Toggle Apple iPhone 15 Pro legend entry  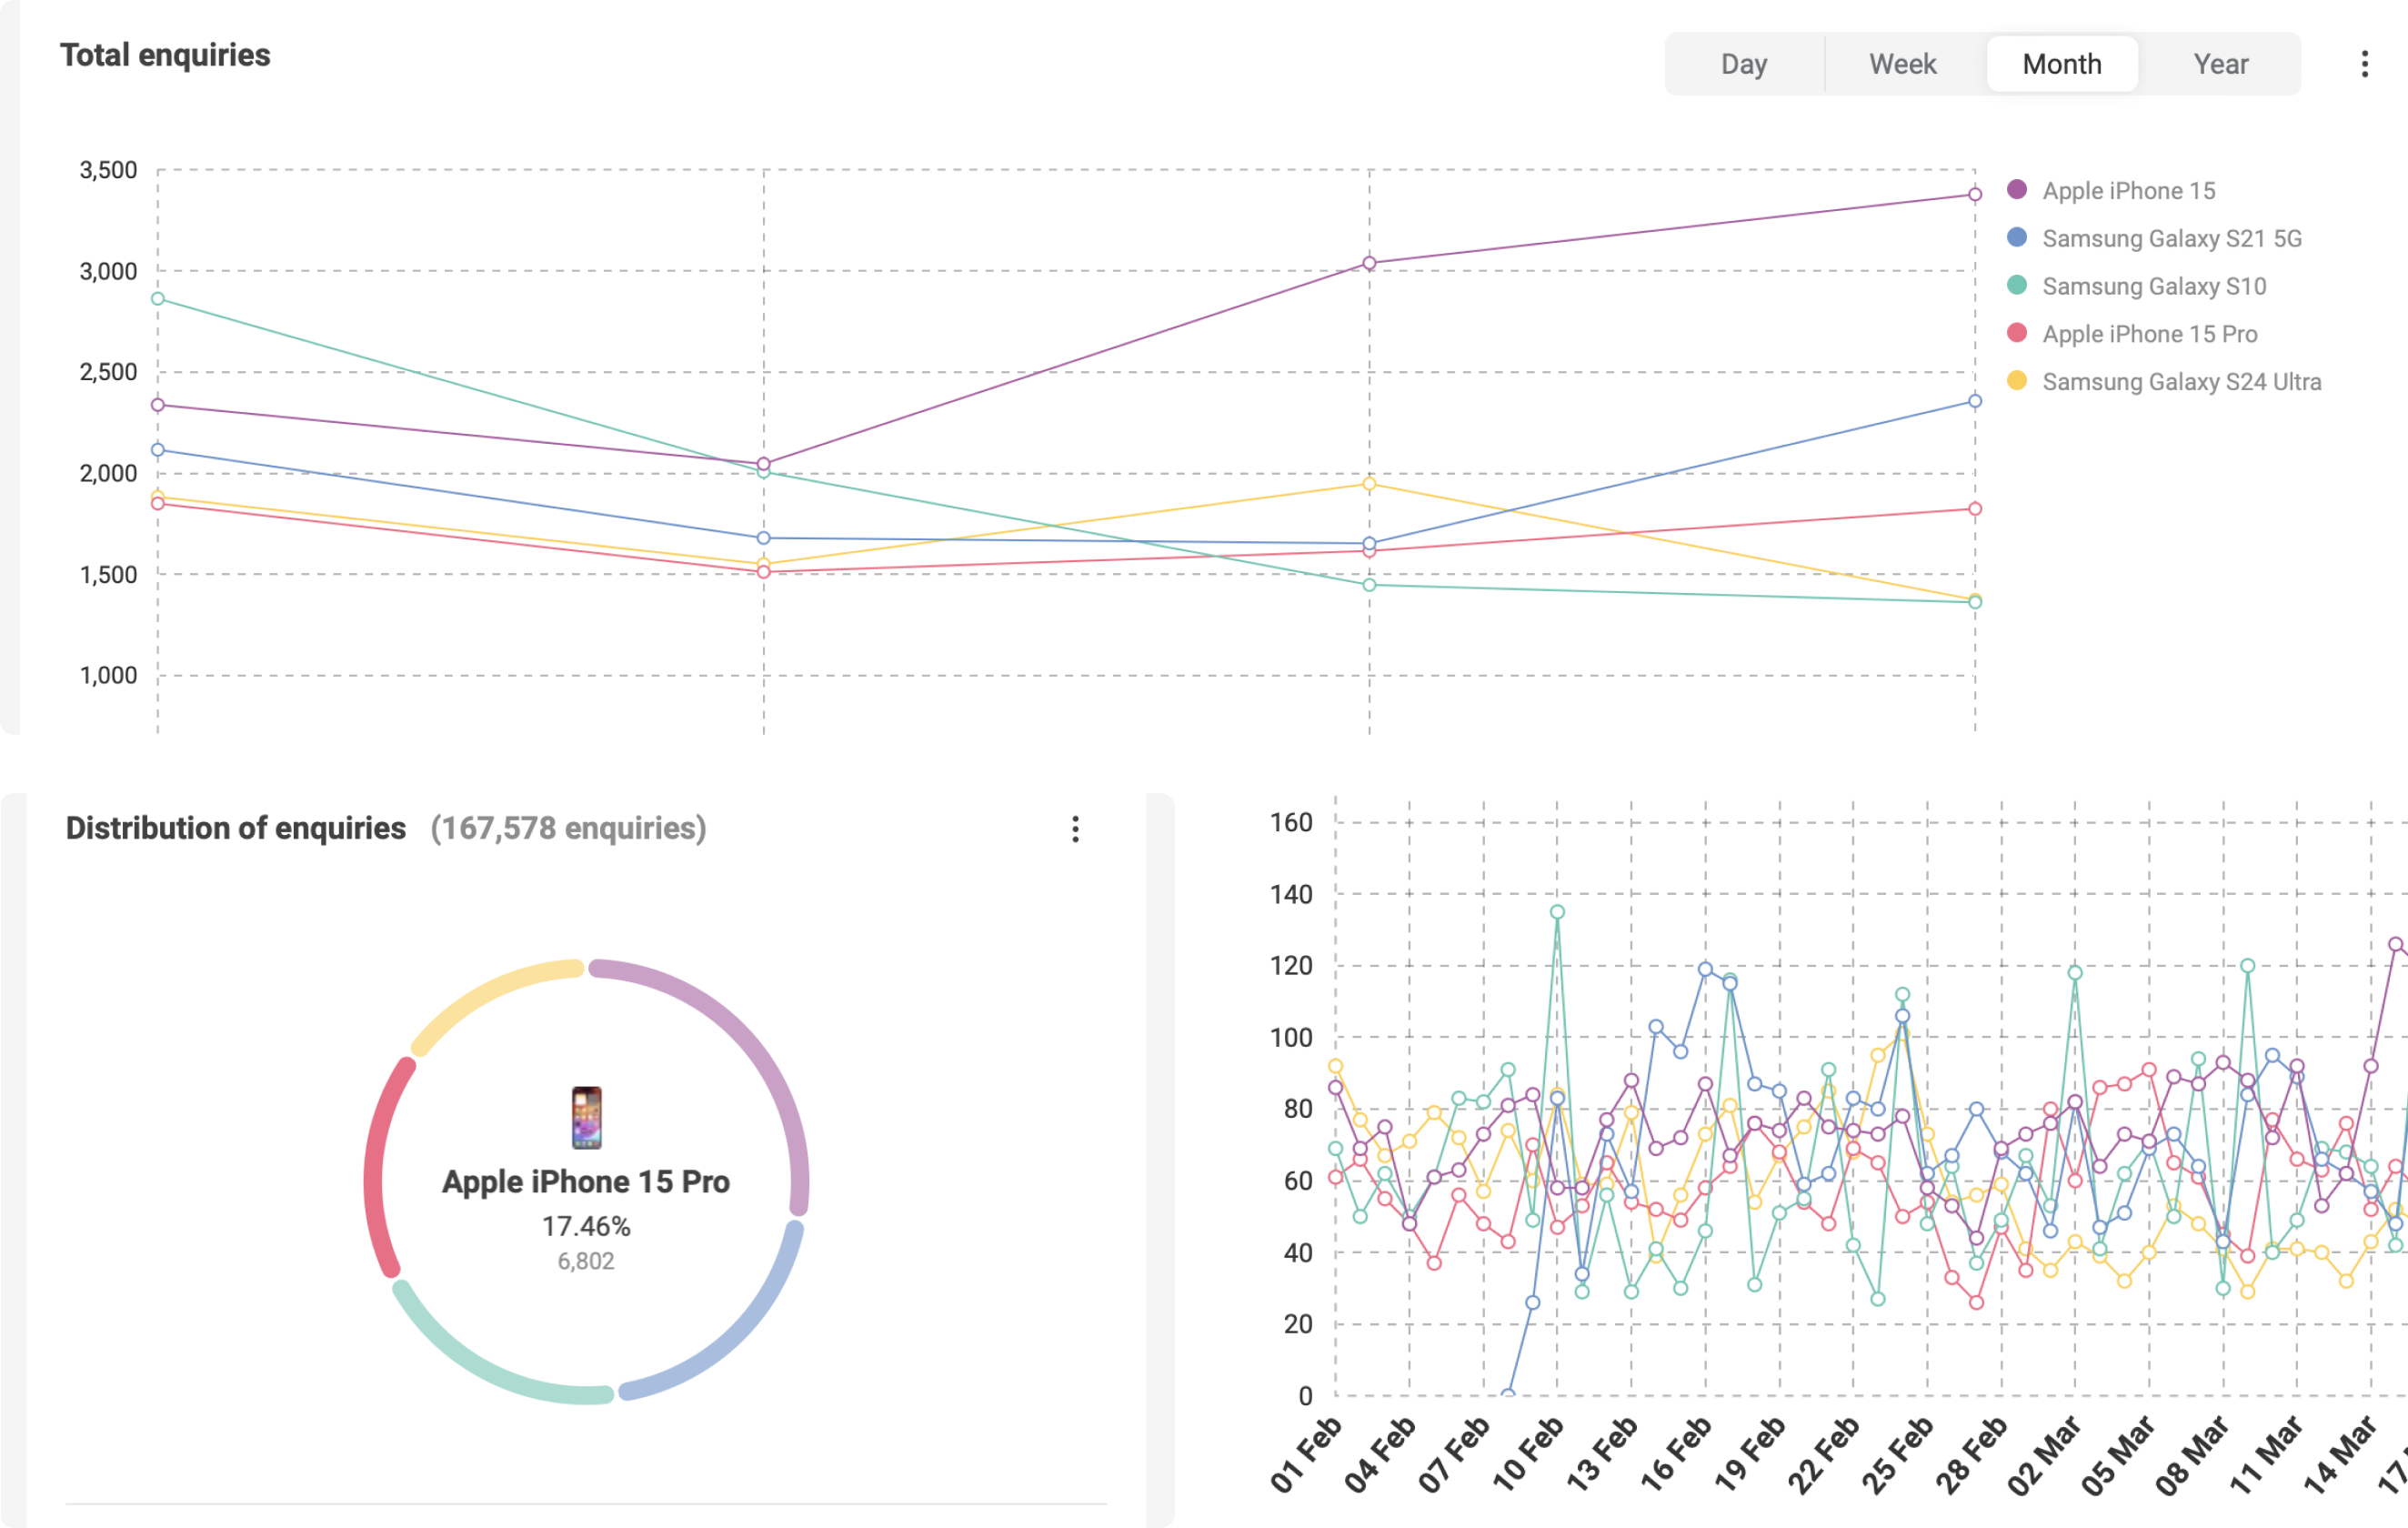[2149, 334]
